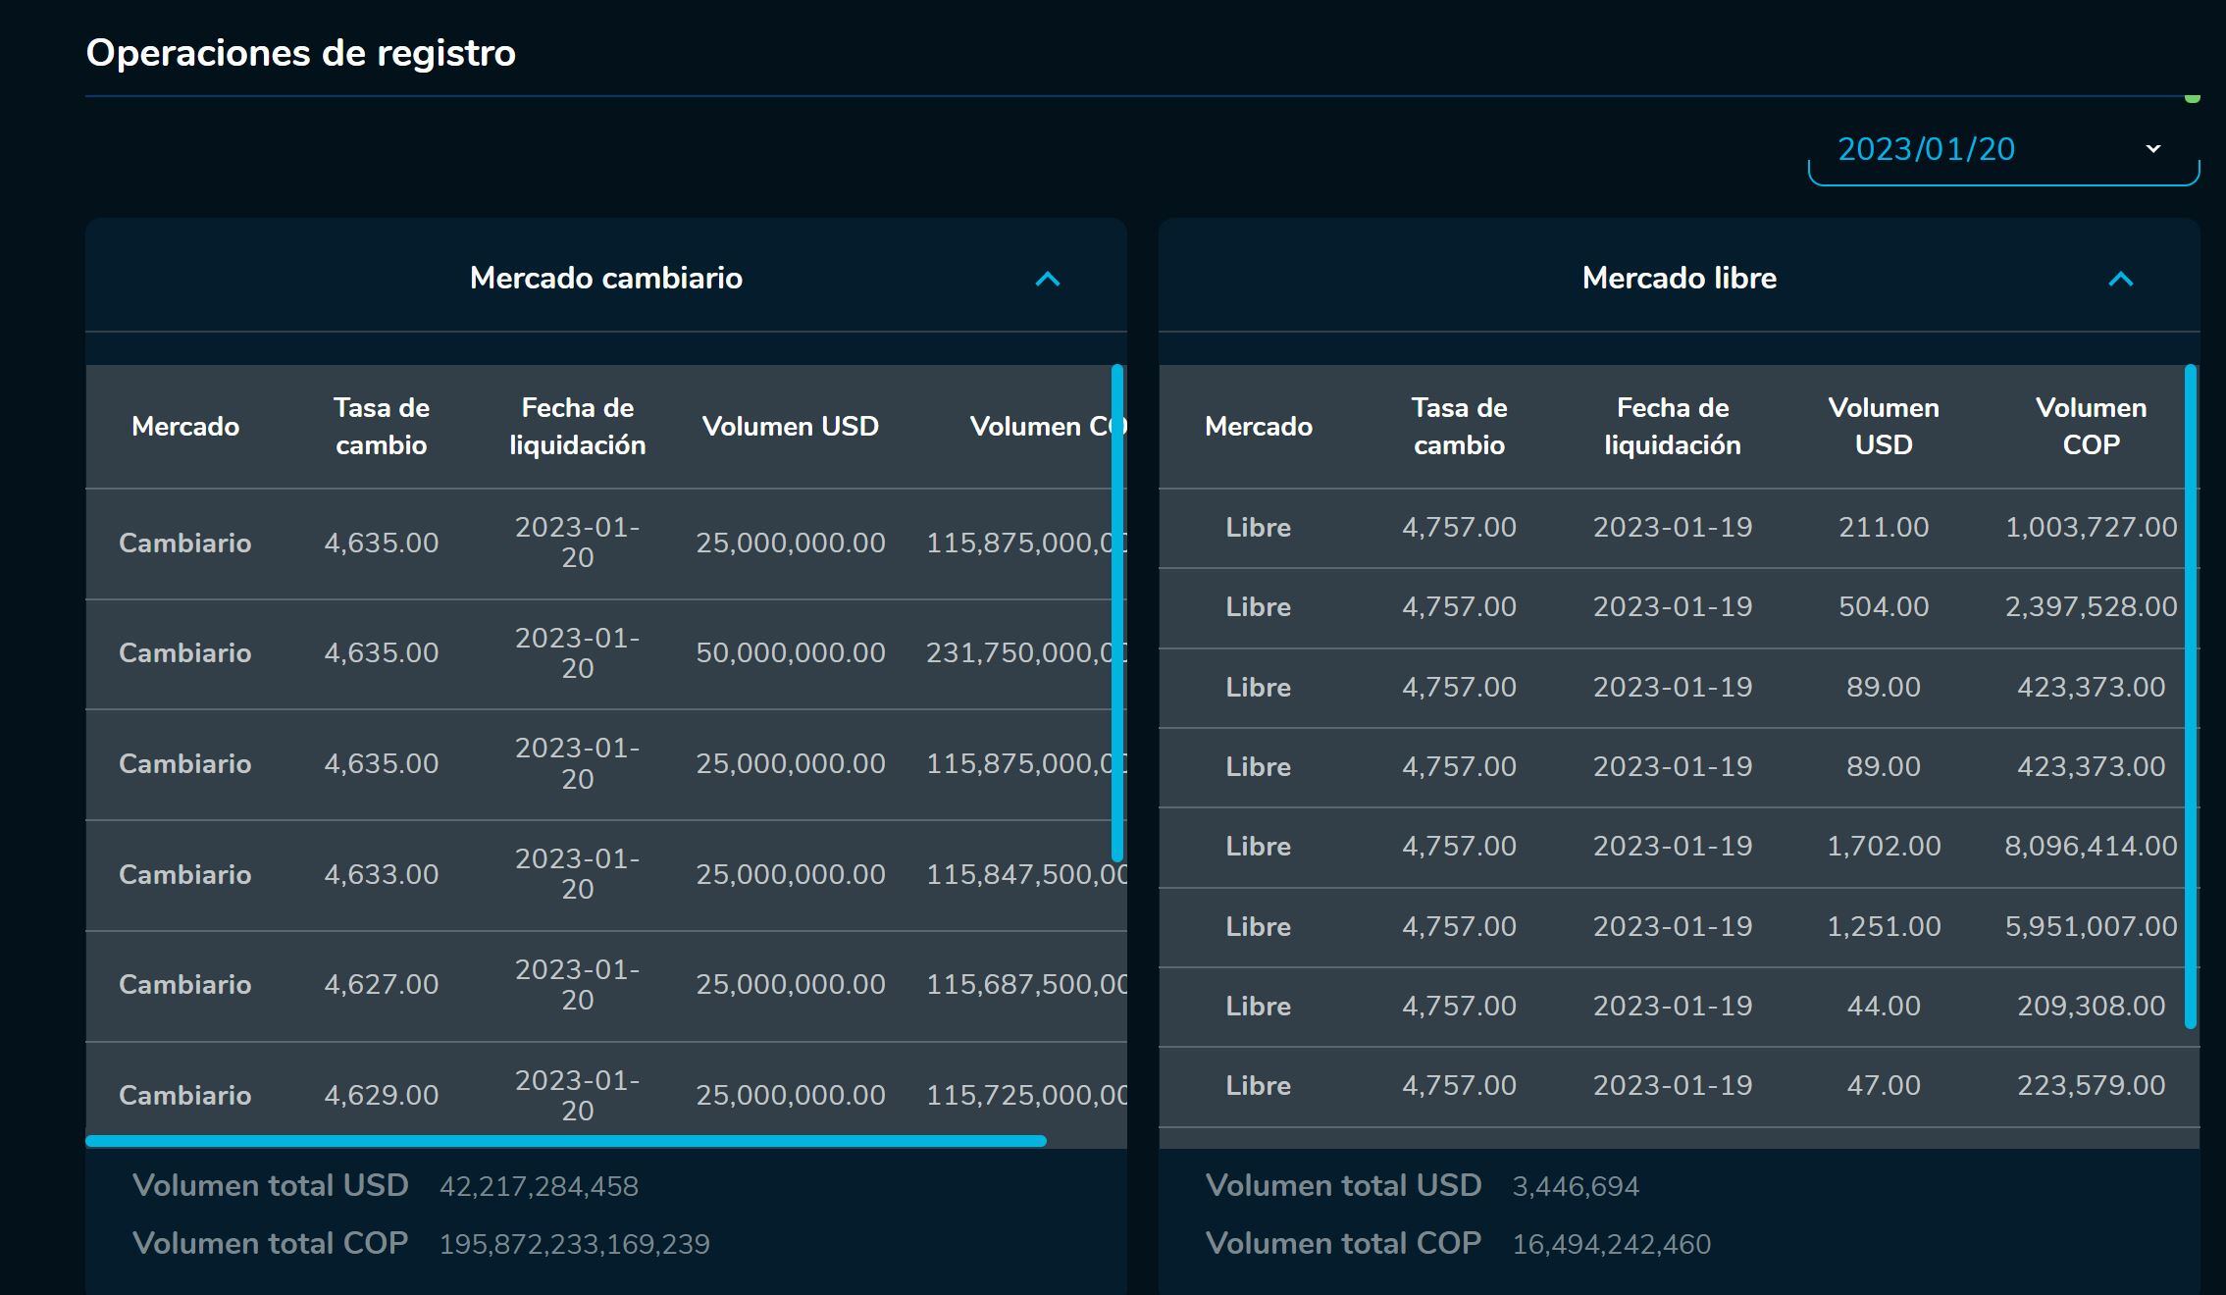The width and height of the screenshot is (2226, 1295).
Task: Click Tasa de cambio header in Cambiario table
Action: tap(381, 427)
